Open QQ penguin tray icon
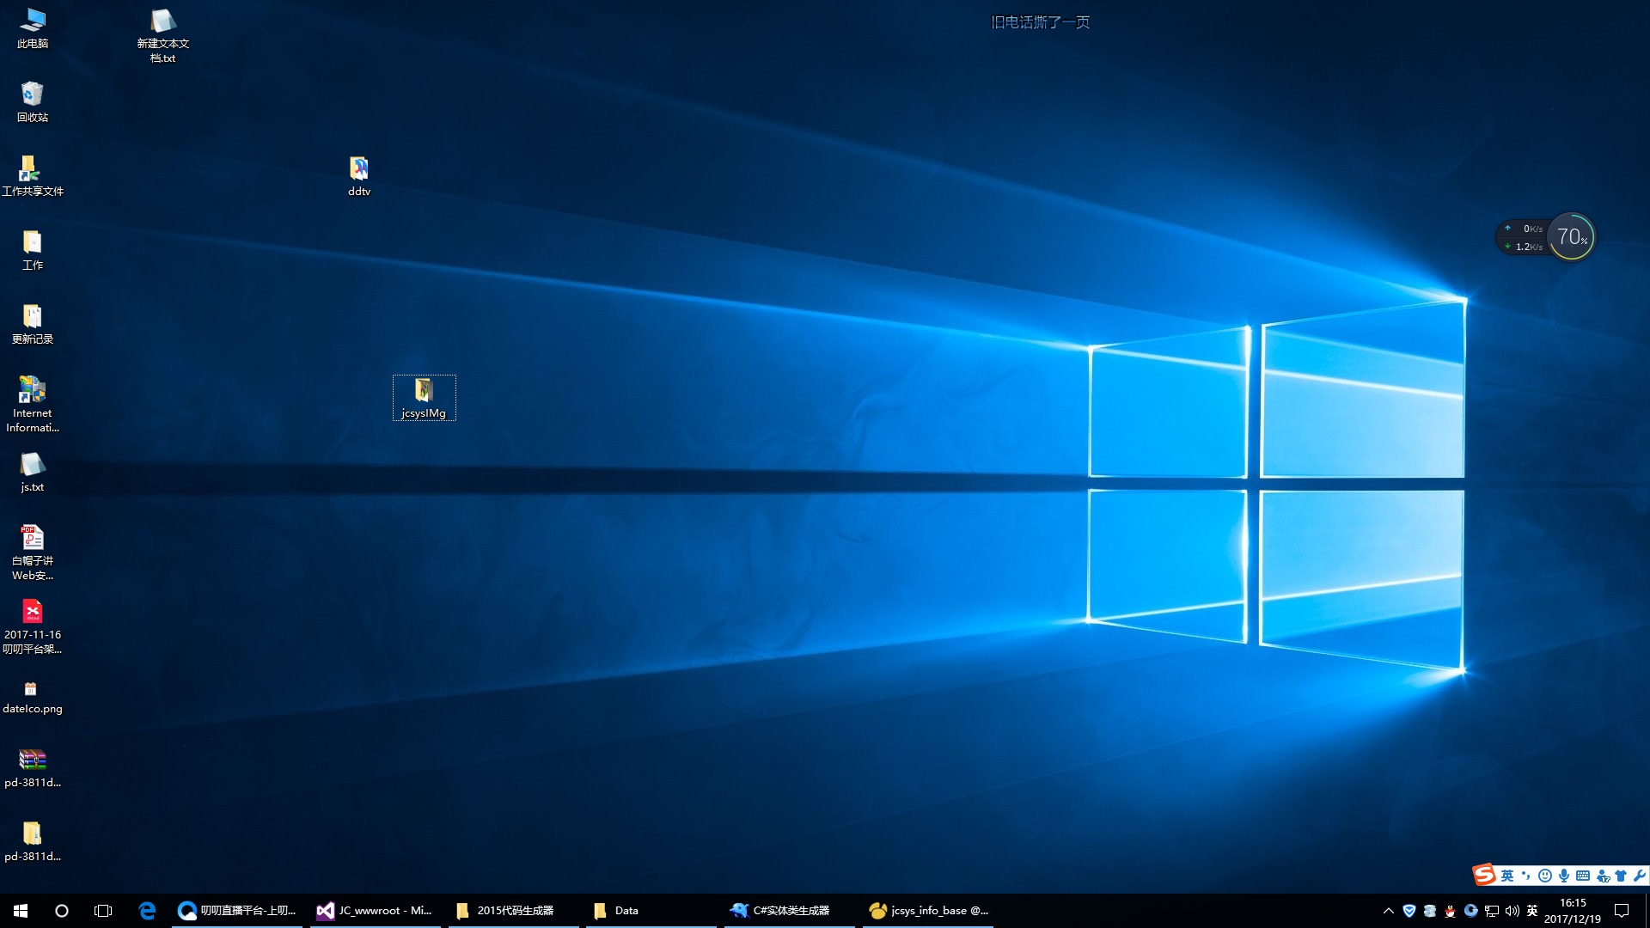 [x=1451, y=911]
